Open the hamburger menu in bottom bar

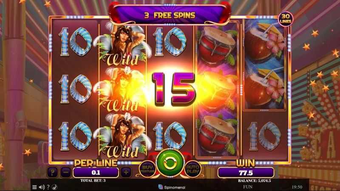[x=34, y=187]
